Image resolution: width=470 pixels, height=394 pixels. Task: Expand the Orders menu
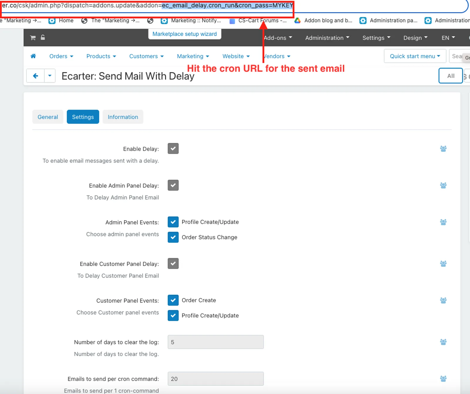[61, 56]
